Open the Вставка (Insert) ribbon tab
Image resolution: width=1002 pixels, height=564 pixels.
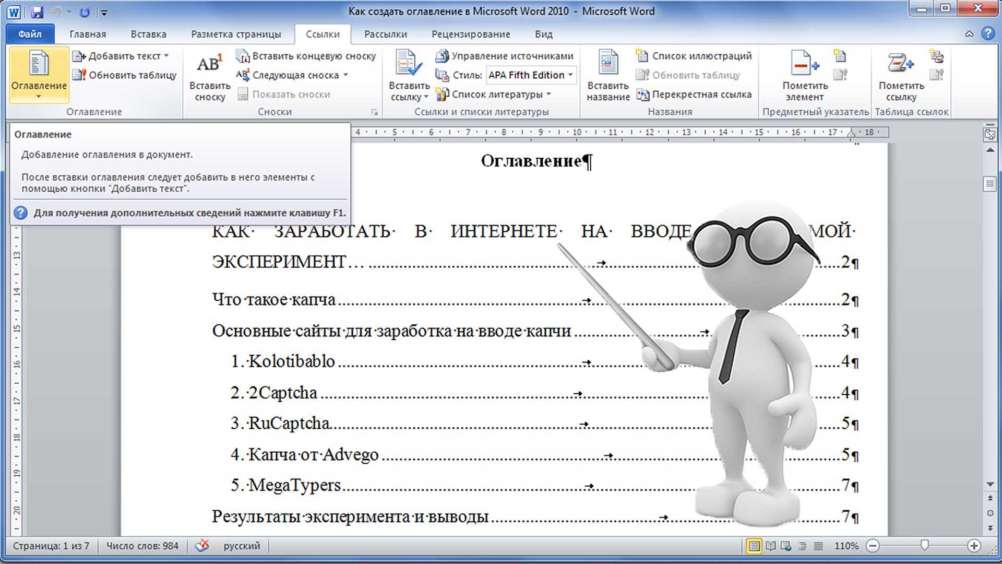(147, 34)
